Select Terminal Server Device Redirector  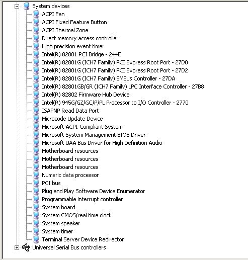83,239
